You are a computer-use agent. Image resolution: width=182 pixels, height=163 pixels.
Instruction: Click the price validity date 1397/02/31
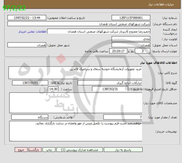[110, 89]
